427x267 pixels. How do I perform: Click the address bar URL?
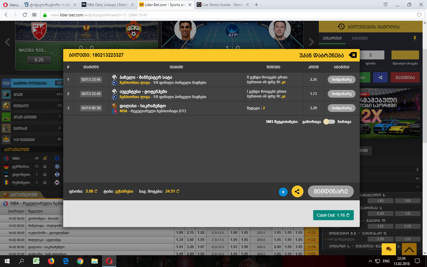click(x=99, y=15)
